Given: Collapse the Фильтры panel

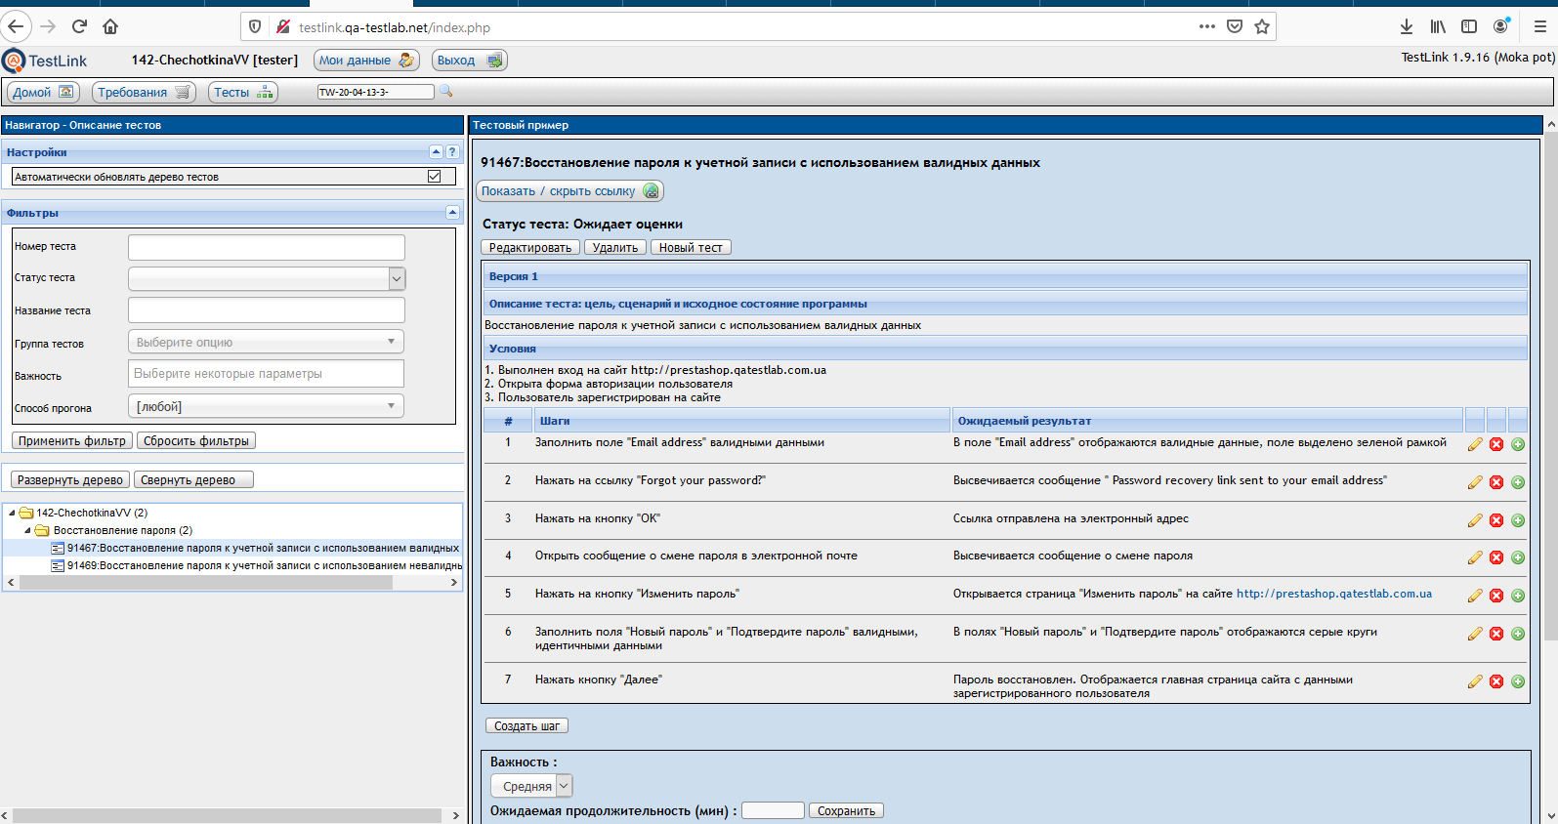Looking at the screenshot, I should click(452, 213).
